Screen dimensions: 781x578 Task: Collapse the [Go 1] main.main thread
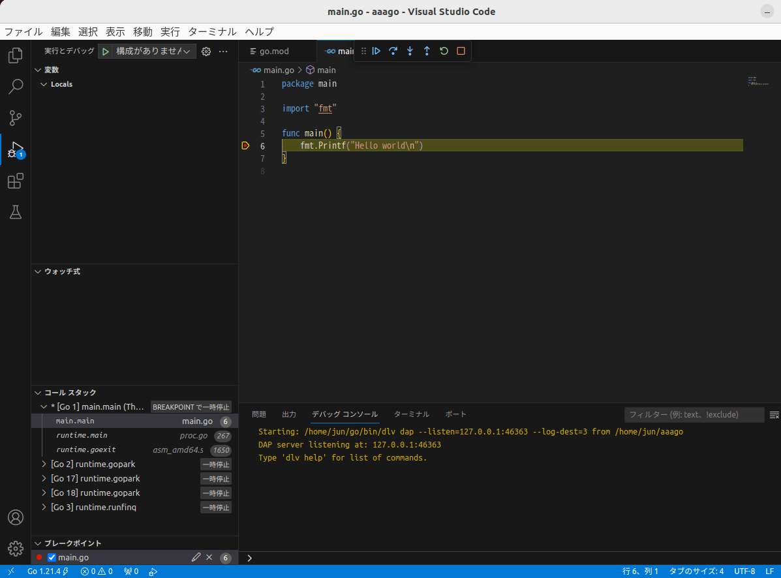click(44, 407)
